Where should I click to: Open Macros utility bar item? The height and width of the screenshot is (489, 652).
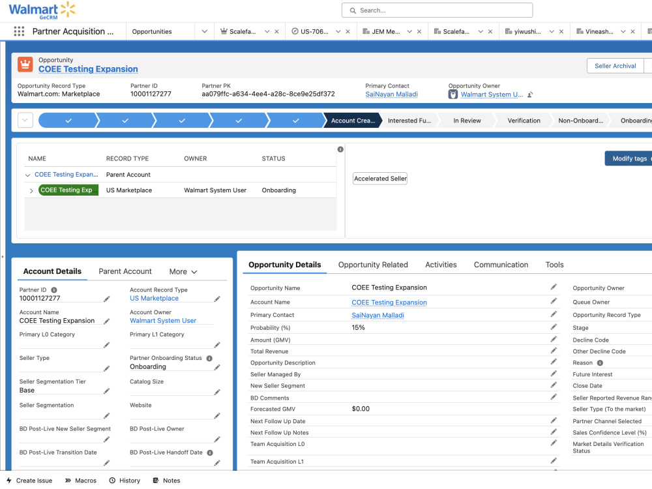(81, 481)
